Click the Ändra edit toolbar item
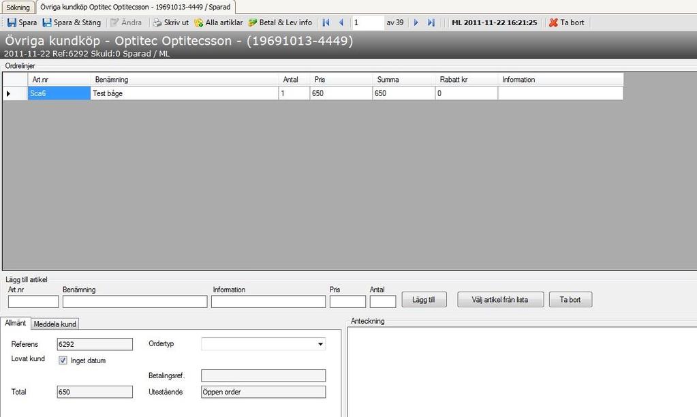Image resolution: width=697 pixels, height=417 pixels. click(126, 22)
